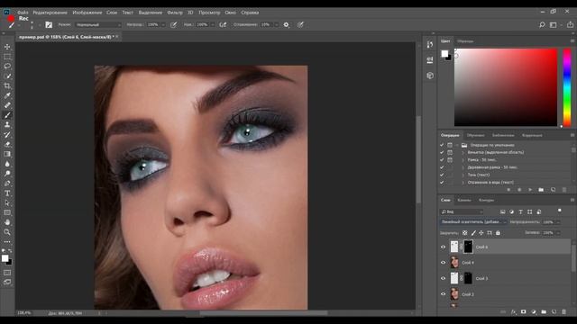Select the Pen tool
Image resolution: width=577 pixels, height=324 pixels.
point(7,184)
